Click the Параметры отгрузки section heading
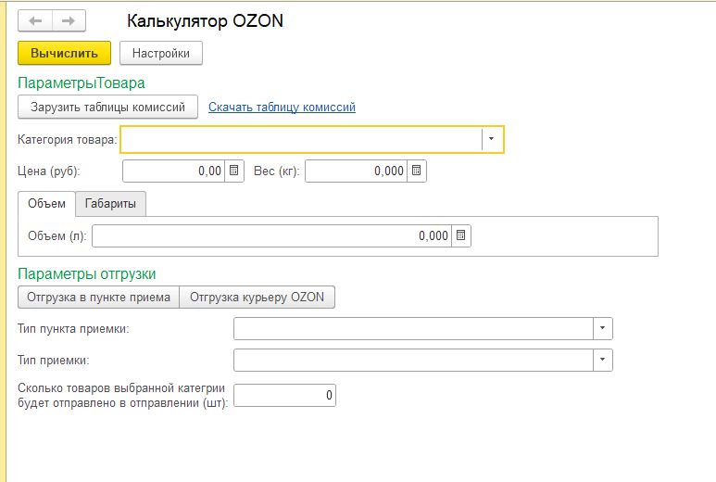Image resolution: width=716 pixels, height=482 pixels. [87, 274]
